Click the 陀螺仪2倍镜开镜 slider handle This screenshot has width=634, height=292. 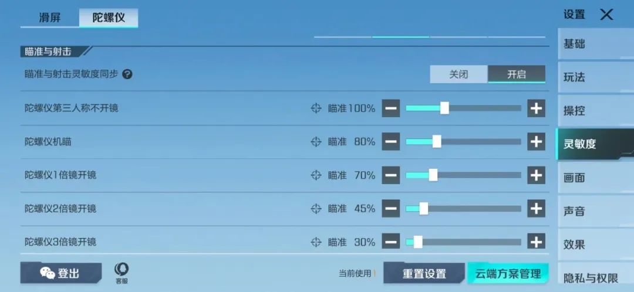click(x=423, y=208)
